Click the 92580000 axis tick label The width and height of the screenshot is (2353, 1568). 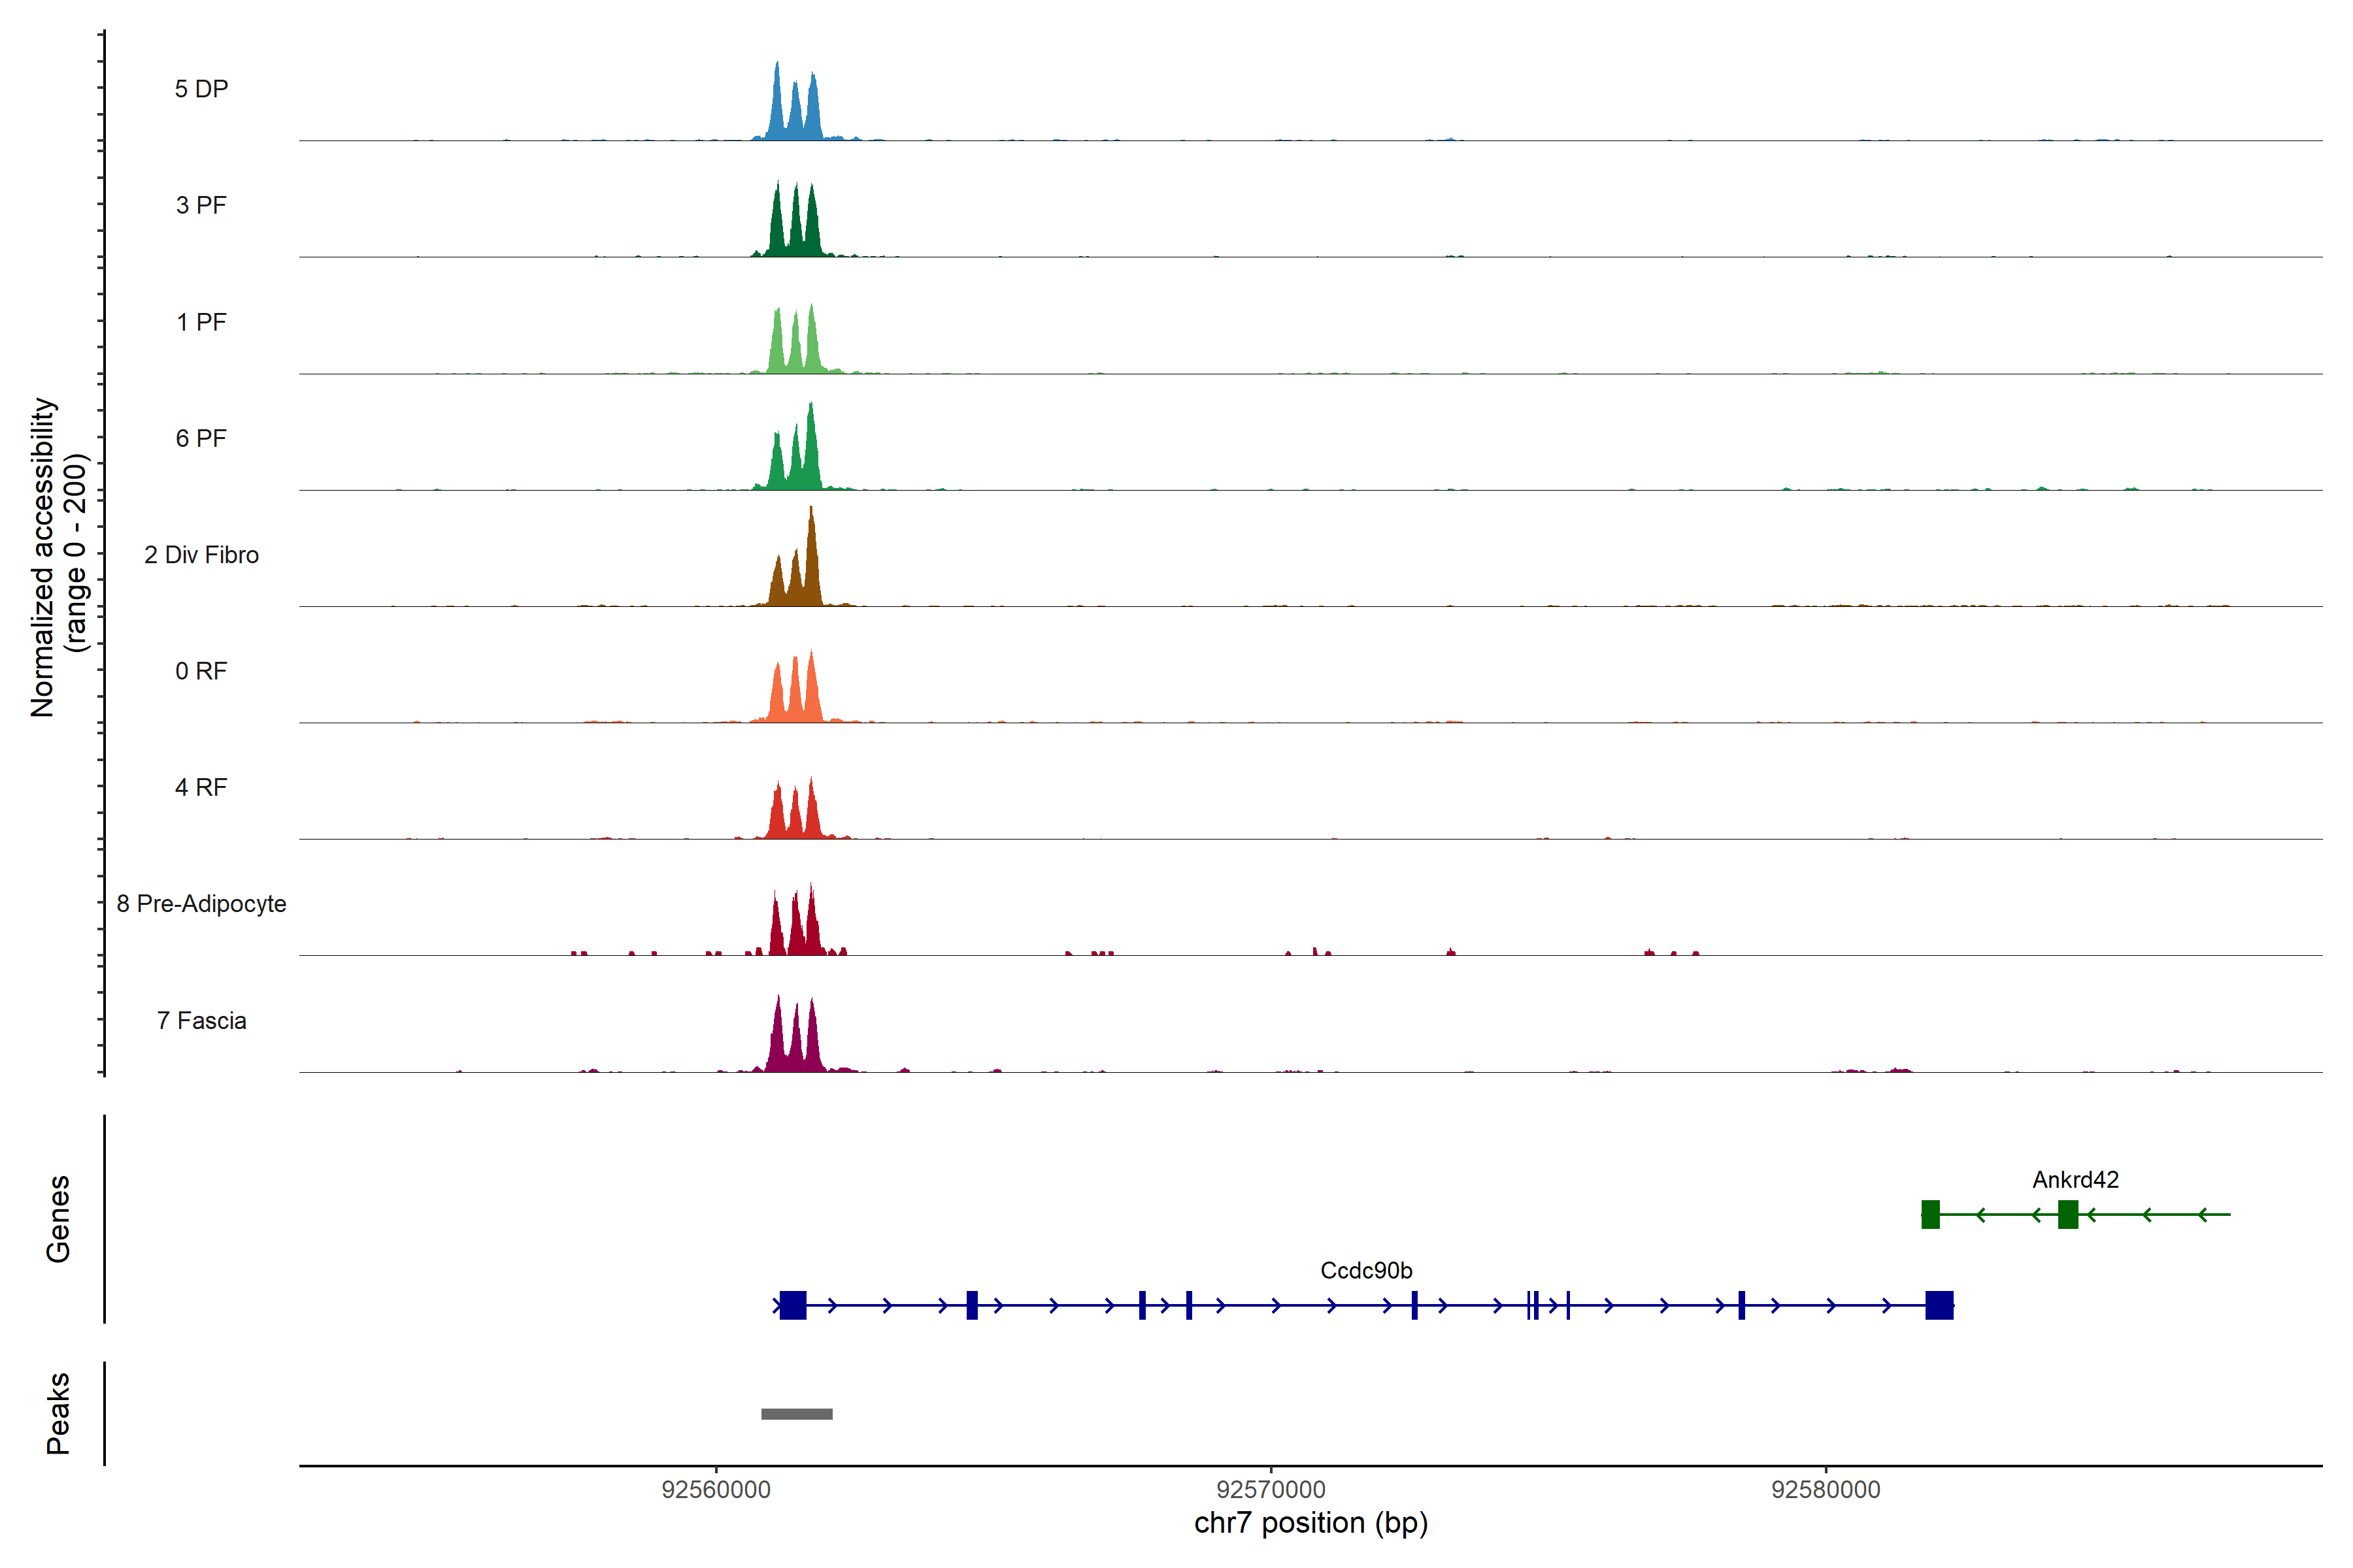(1826, 1490)
